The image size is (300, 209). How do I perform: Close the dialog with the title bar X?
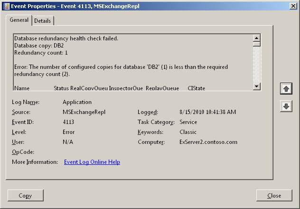tap(292, 5)
